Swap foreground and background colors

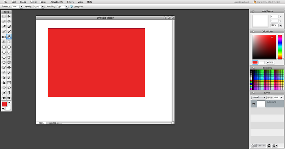click(x=9, y=103)
